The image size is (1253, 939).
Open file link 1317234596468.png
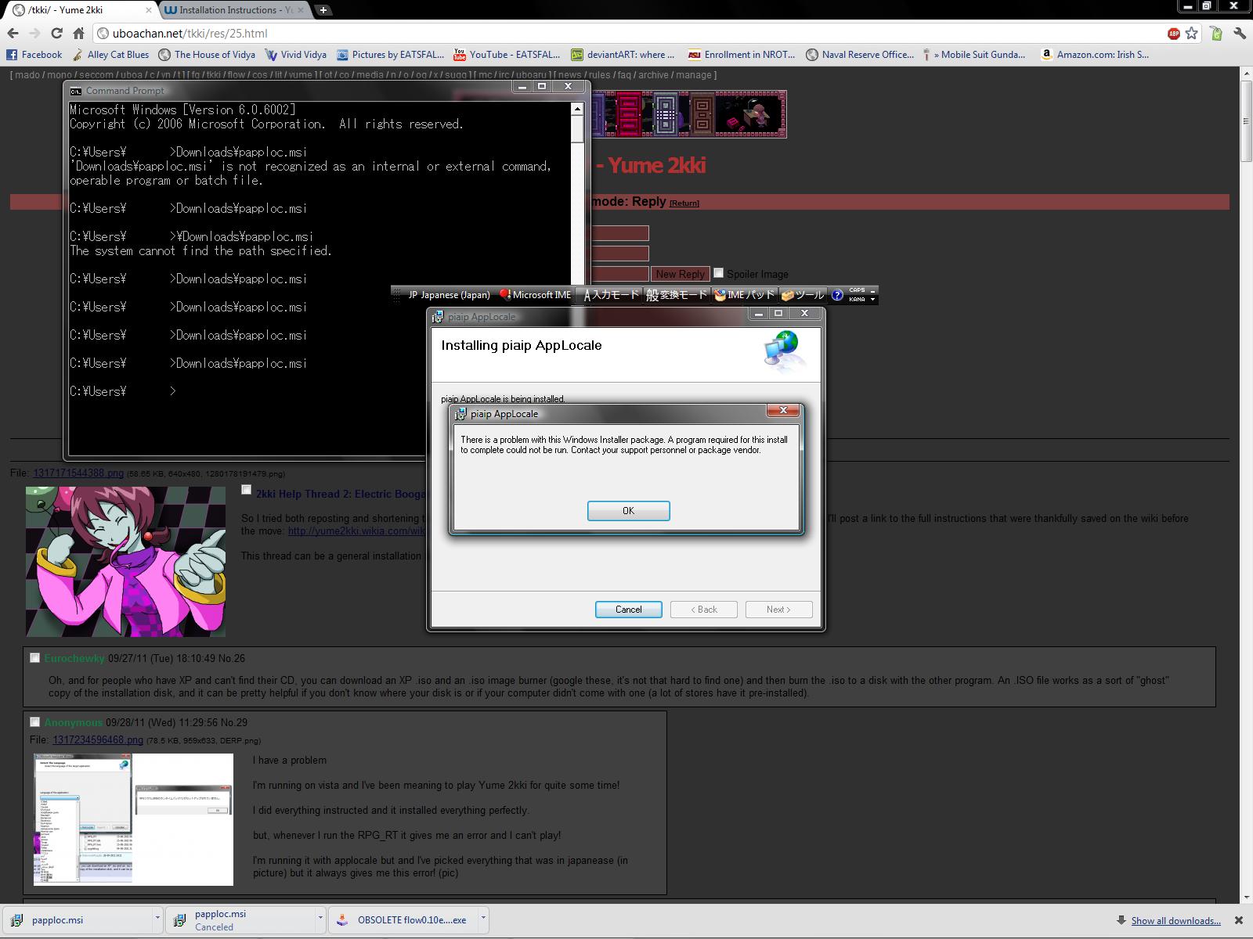coord(98,739)
